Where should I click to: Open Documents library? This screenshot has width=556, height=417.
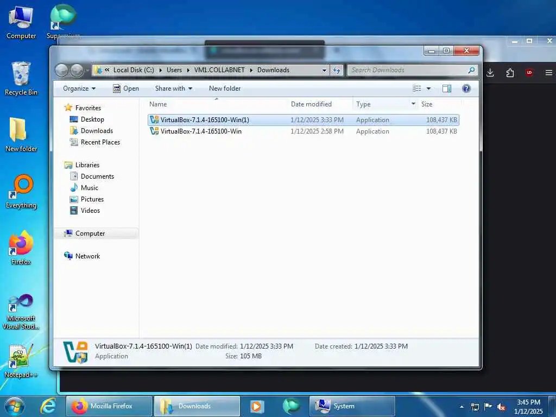pos(97,176)
